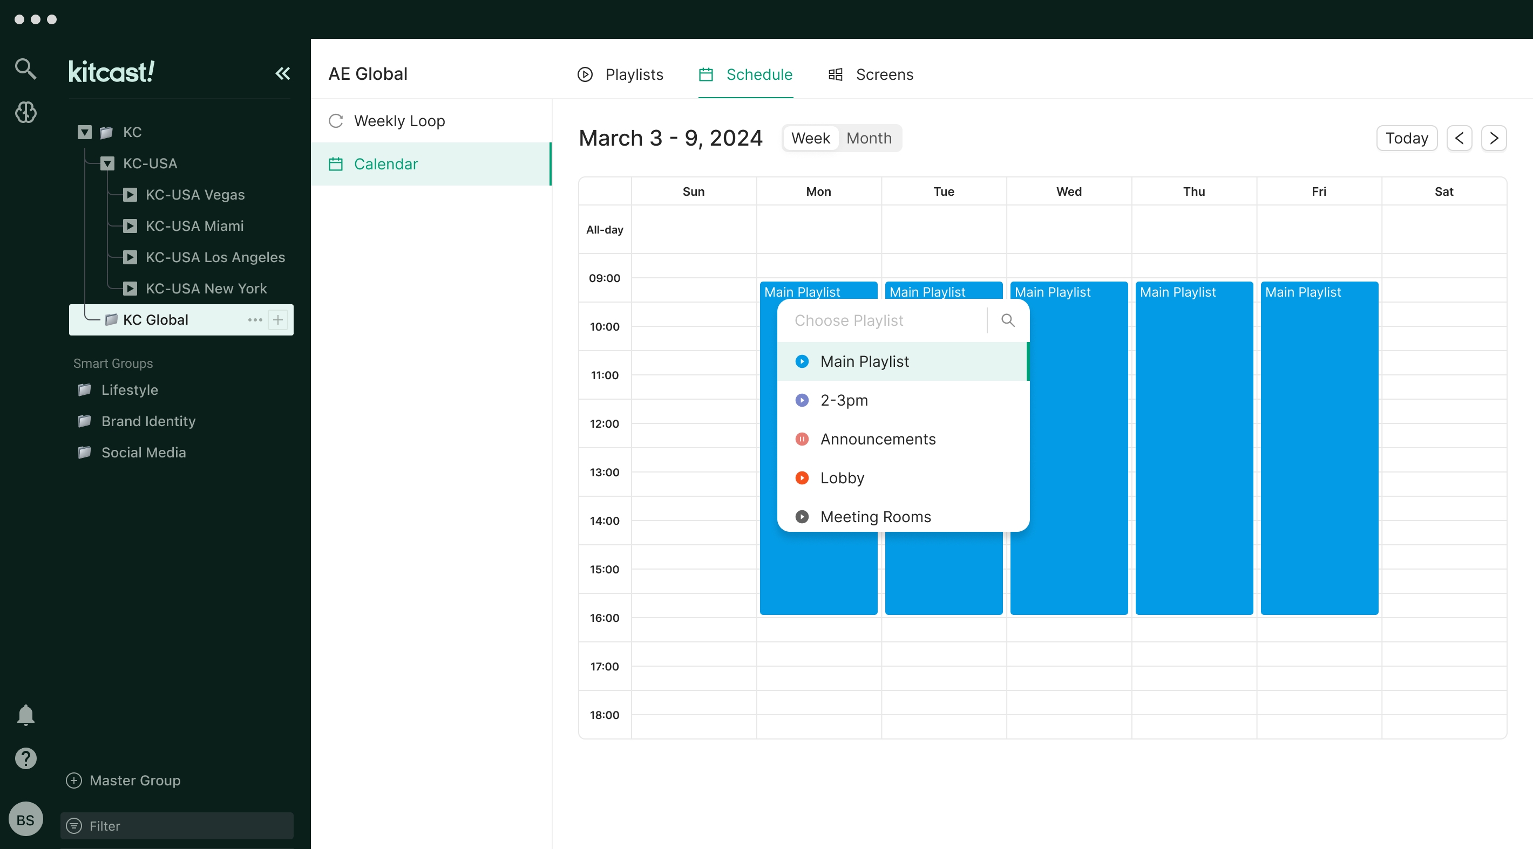Open the brain AI icon in sidebar
The width and height of the screenshot is (1533, 849).
pyautogui.click(x=25, y=112)
